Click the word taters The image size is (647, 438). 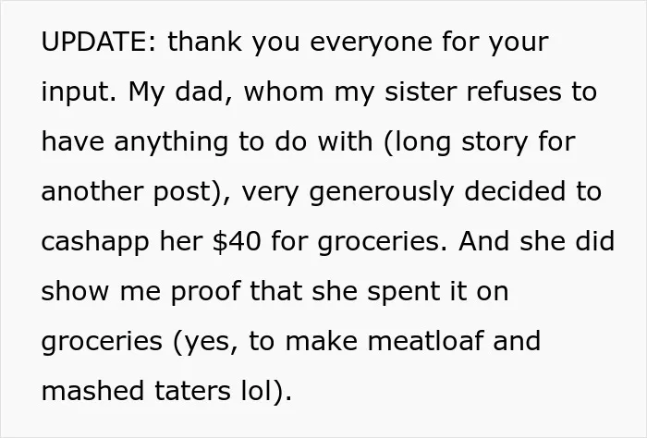192,391
